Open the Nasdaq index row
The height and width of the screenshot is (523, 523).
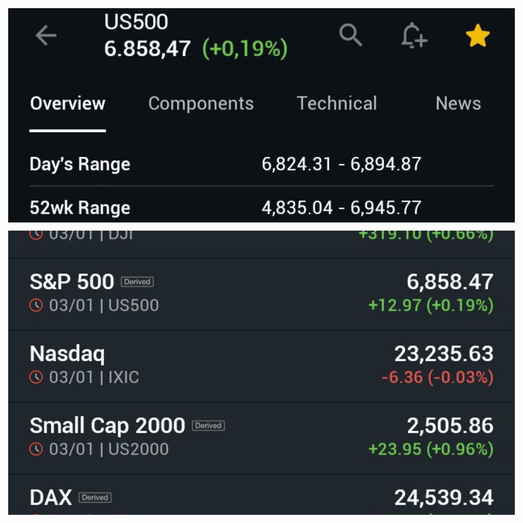pos(261,365)
